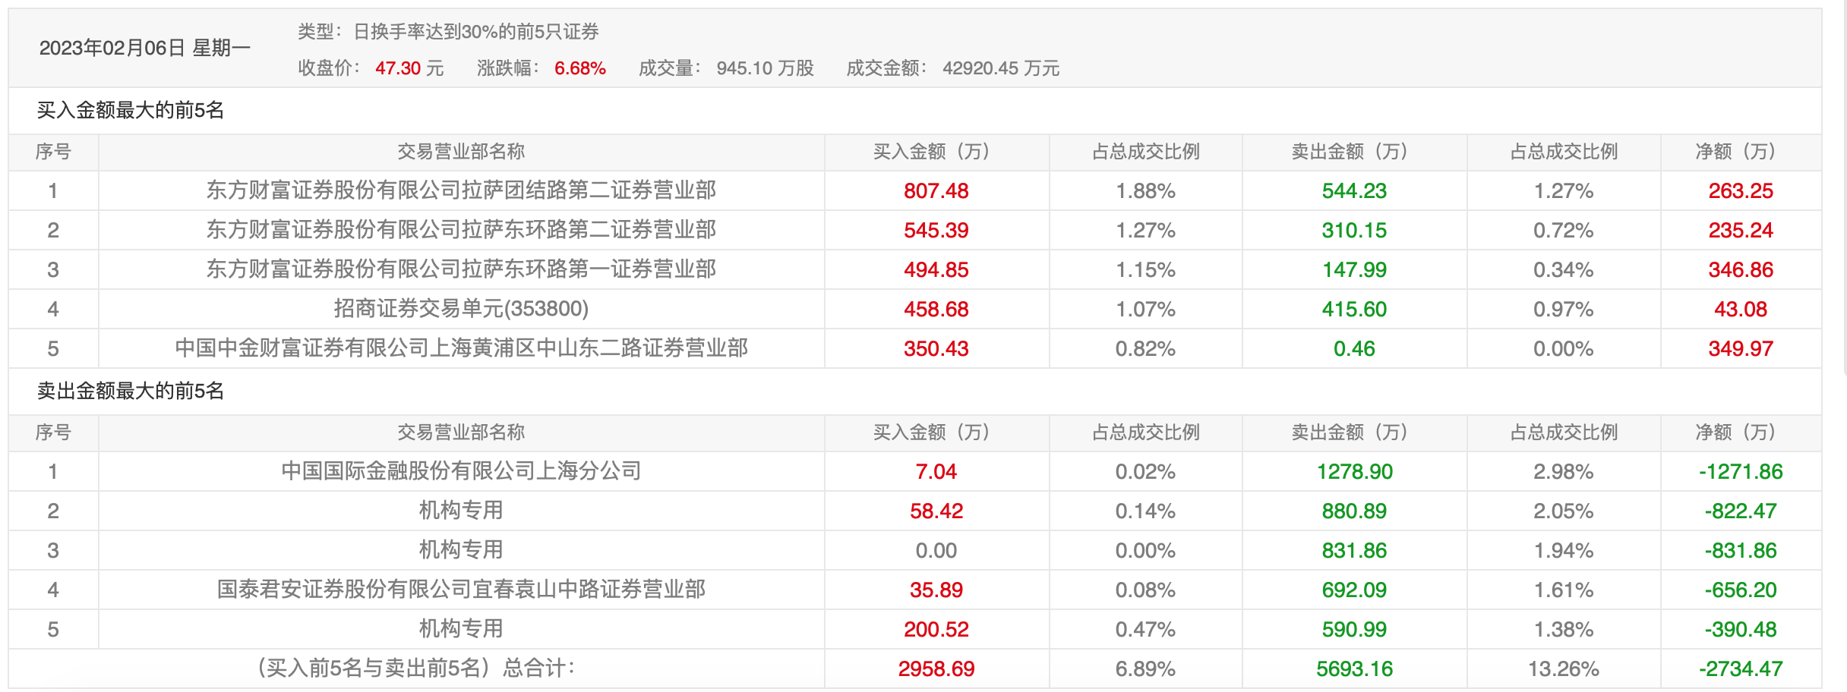This screenshot has height=692, width=1847.
Task: Click 机构专用 in sell row 2
Action: coord(461,511)
